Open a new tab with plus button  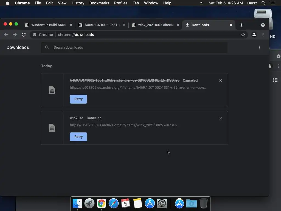(x=241, y=25)
